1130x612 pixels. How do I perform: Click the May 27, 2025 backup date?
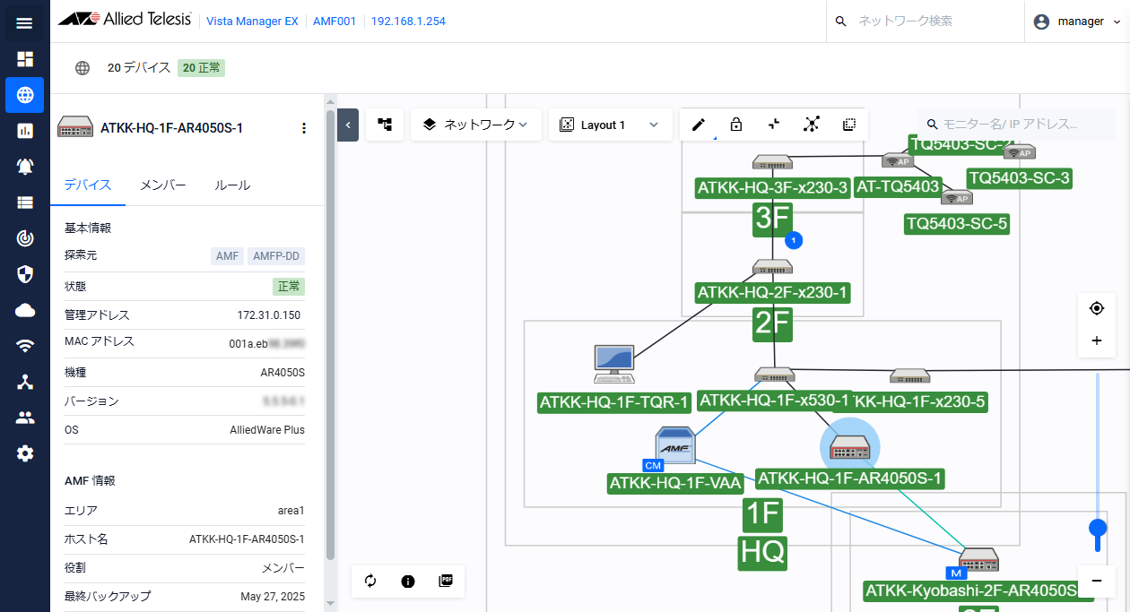(x=273, y=597)
